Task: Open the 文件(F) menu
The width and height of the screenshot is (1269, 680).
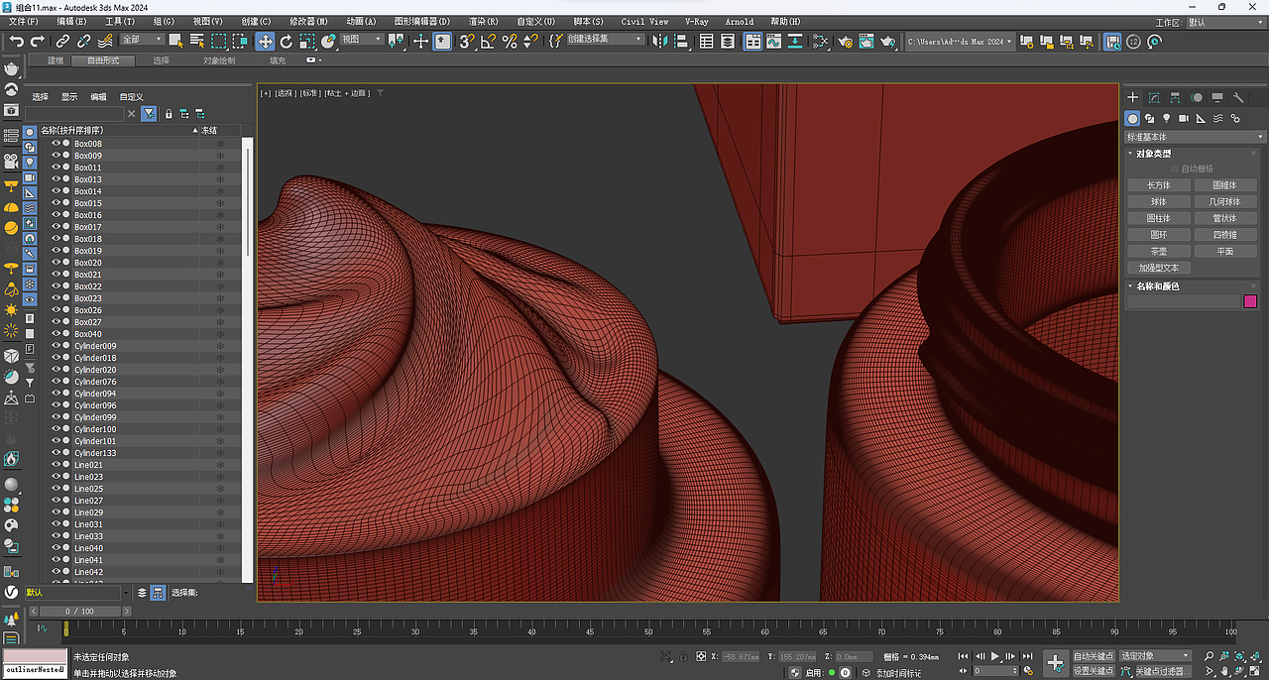Action: 25,21
